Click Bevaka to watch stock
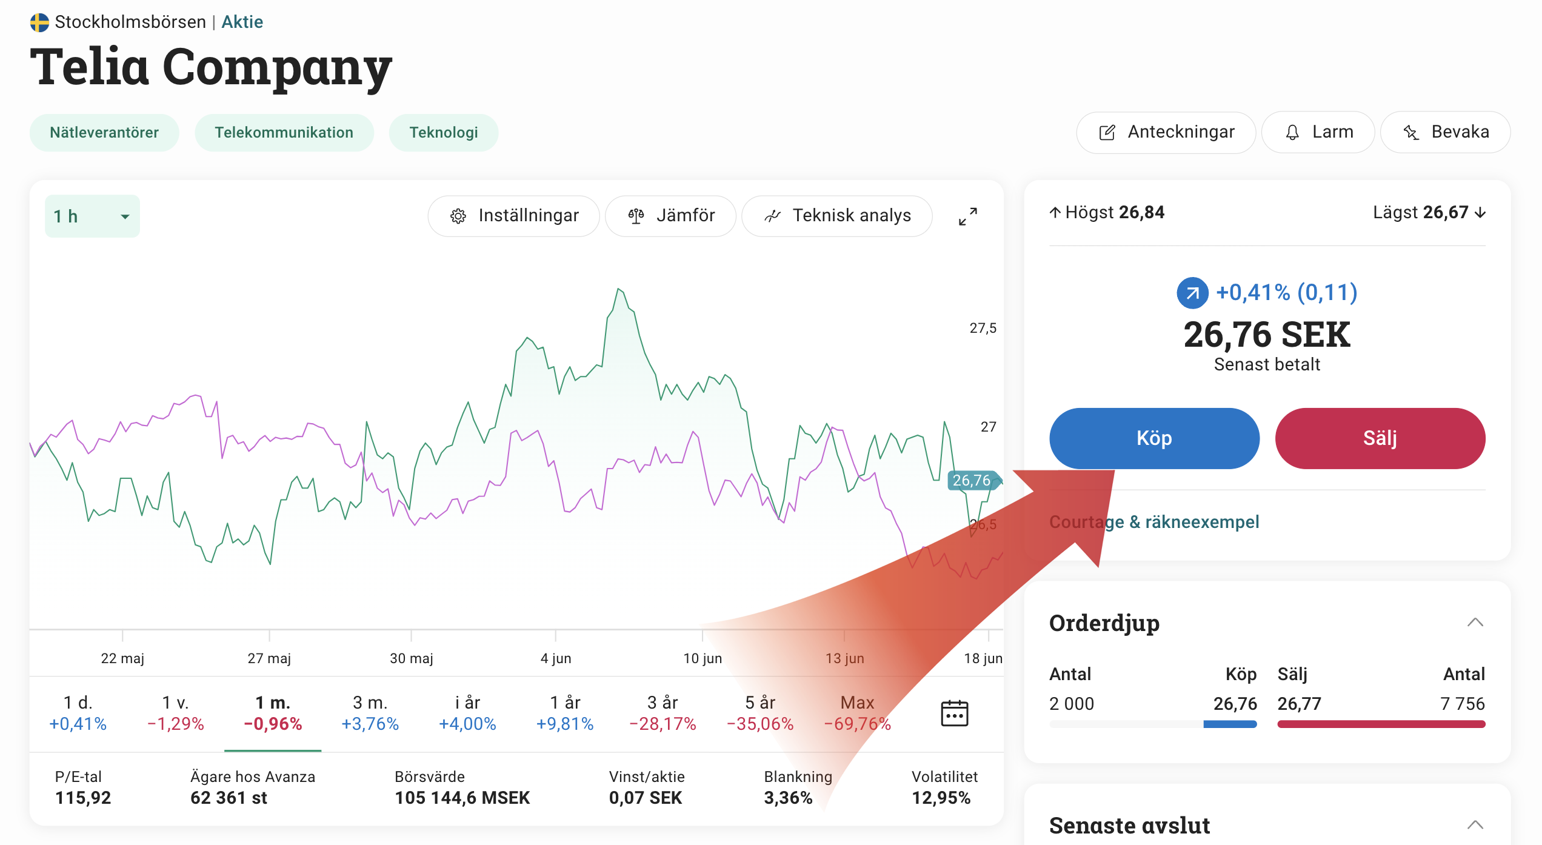This screenshot has height=845, width=1542. coord(1446,132)
